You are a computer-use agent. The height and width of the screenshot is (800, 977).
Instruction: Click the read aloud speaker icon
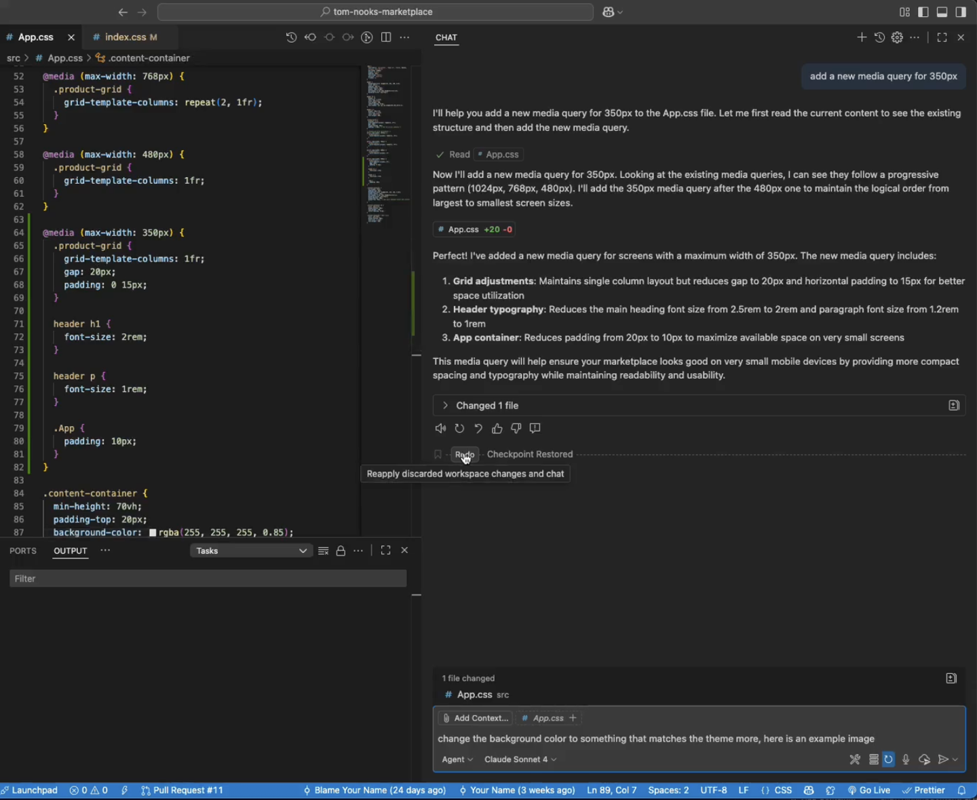coord(440,428)
